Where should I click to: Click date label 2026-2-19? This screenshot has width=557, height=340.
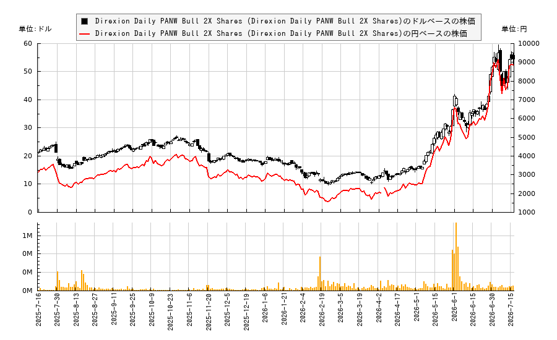[322, 310]
